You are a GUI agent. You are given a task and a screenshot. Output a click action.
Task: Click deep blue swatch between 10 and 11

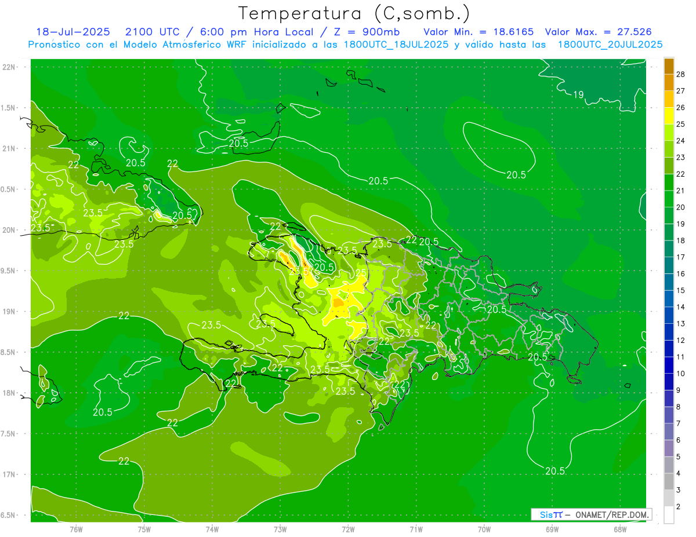669,365
